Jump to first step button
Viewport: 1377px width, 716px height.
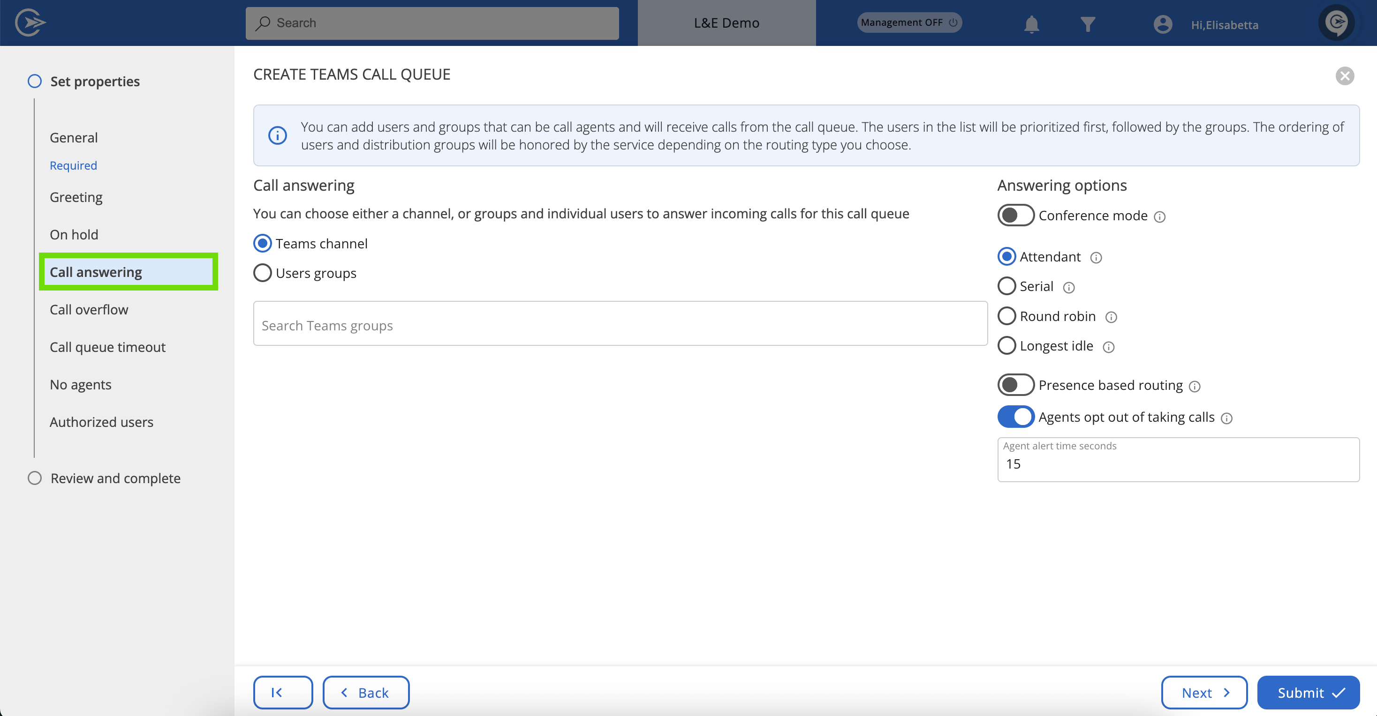283,693
